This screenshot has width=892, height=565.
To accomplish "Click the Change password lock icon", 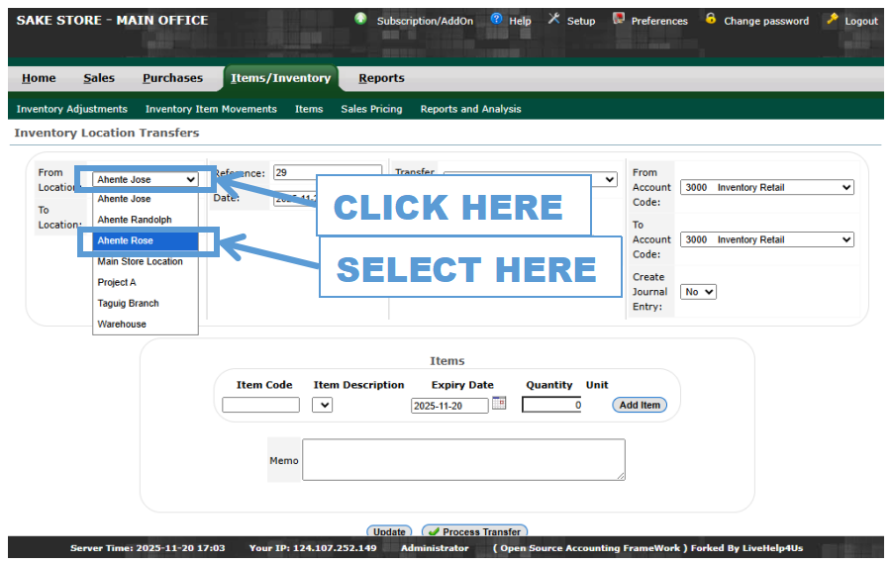I will pos(711,19).
